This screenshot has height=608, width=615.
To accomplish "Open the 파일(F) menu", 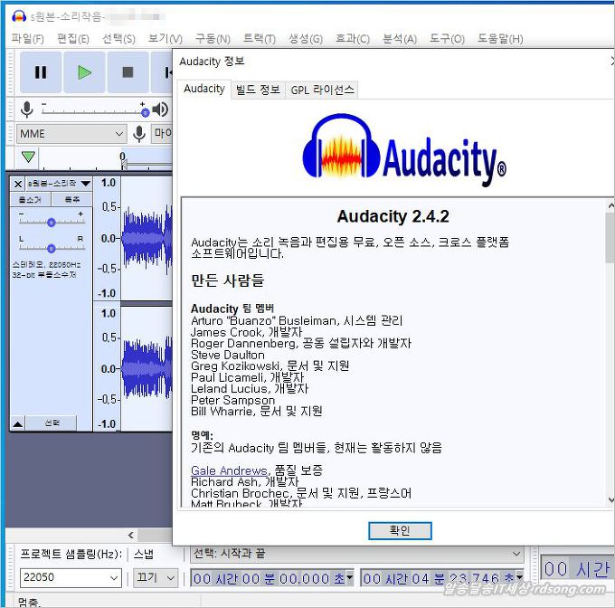I will 27,38.
